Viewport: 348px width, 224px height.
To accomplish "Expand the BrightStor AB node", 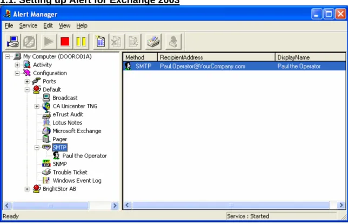I will click(27, 189).
